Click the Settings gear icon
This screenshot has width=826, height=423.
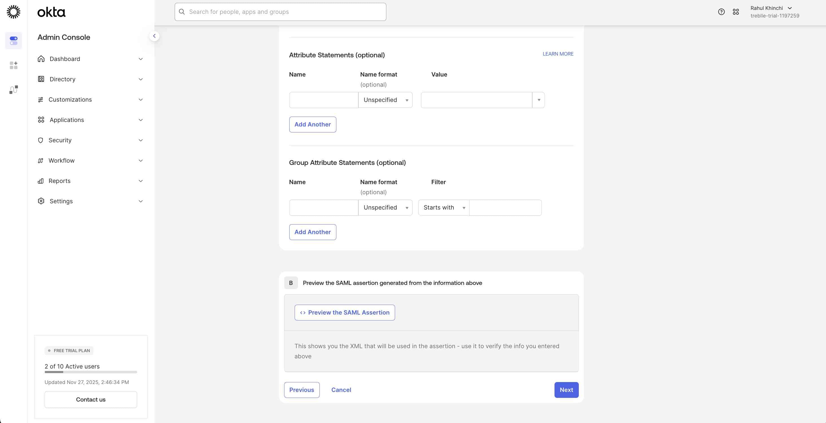[41, 201]
